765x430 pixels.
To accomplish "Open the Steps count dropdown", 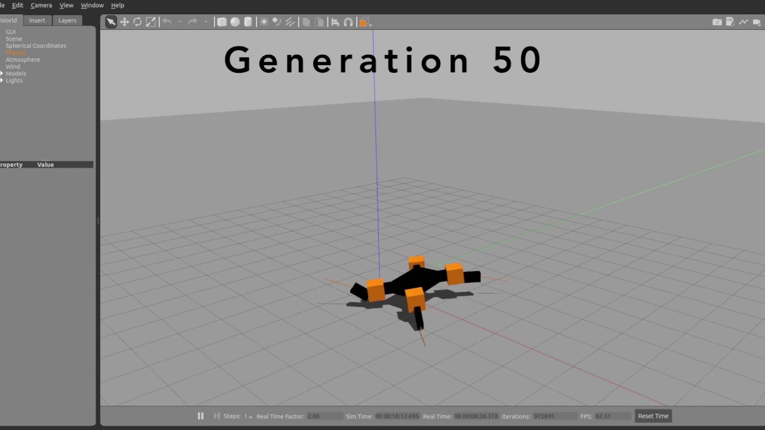I will (x=247, y=416).
